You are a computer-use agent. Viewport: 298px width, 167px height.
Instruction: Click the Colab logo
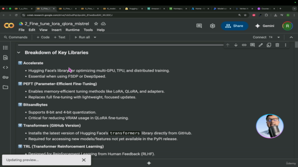(9, 26)
